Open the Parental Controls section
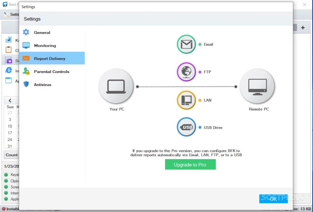Viewport: 313px width, 212px height. (x=52, y=72)
